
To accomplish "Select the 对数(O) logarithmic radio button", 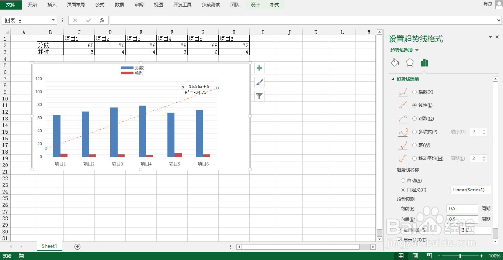I will pos(414,119).
